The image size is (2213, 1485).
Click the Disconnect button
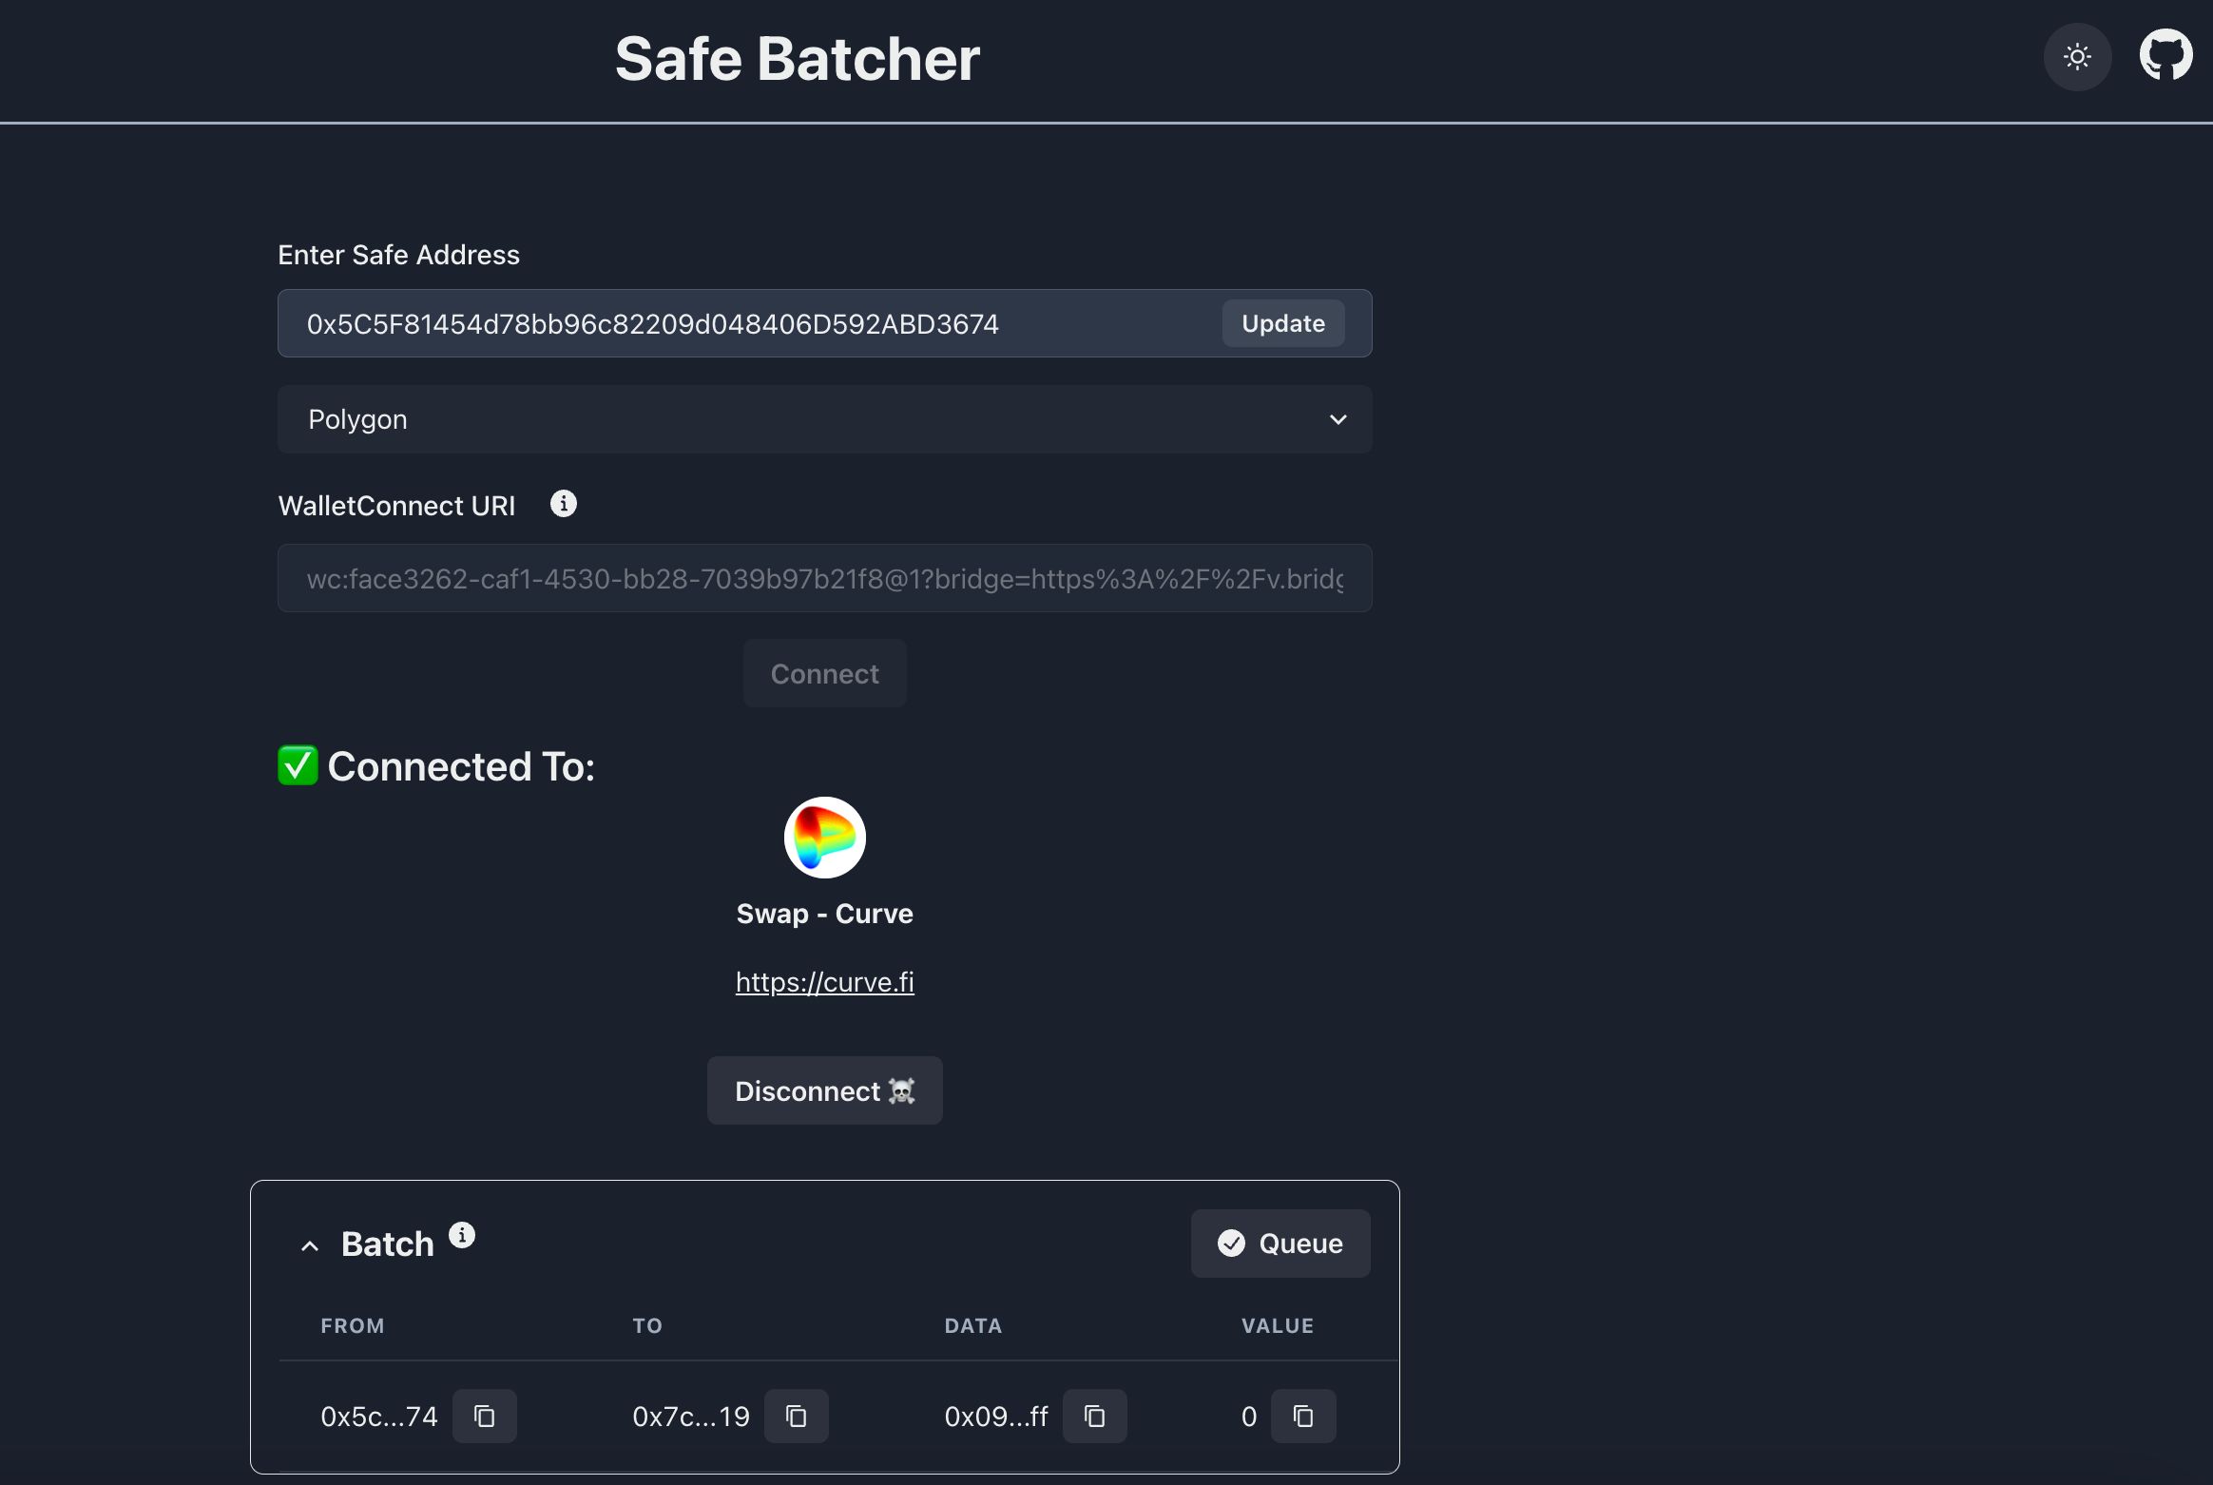tap(824, 1090)
